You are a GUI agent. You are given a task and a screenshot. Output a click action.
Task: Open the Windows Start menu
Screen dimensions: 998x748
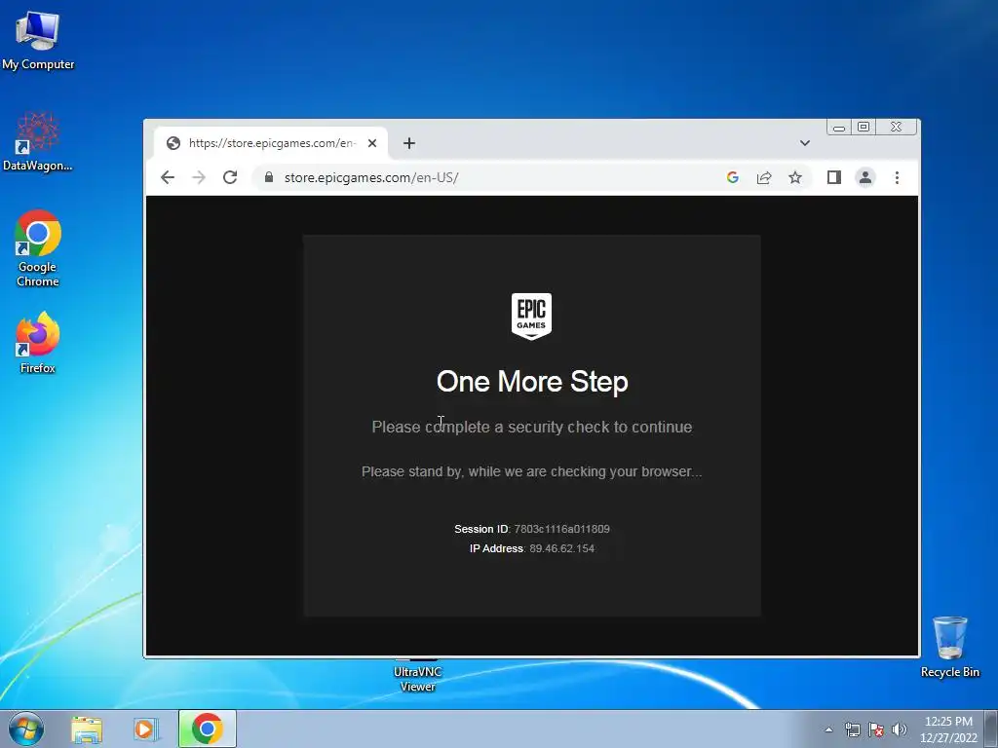(x=25, y=729)
